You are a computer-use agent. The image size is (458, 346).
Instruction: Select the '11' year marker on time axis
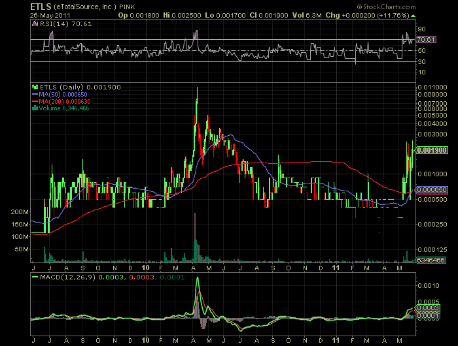(335, 268)
